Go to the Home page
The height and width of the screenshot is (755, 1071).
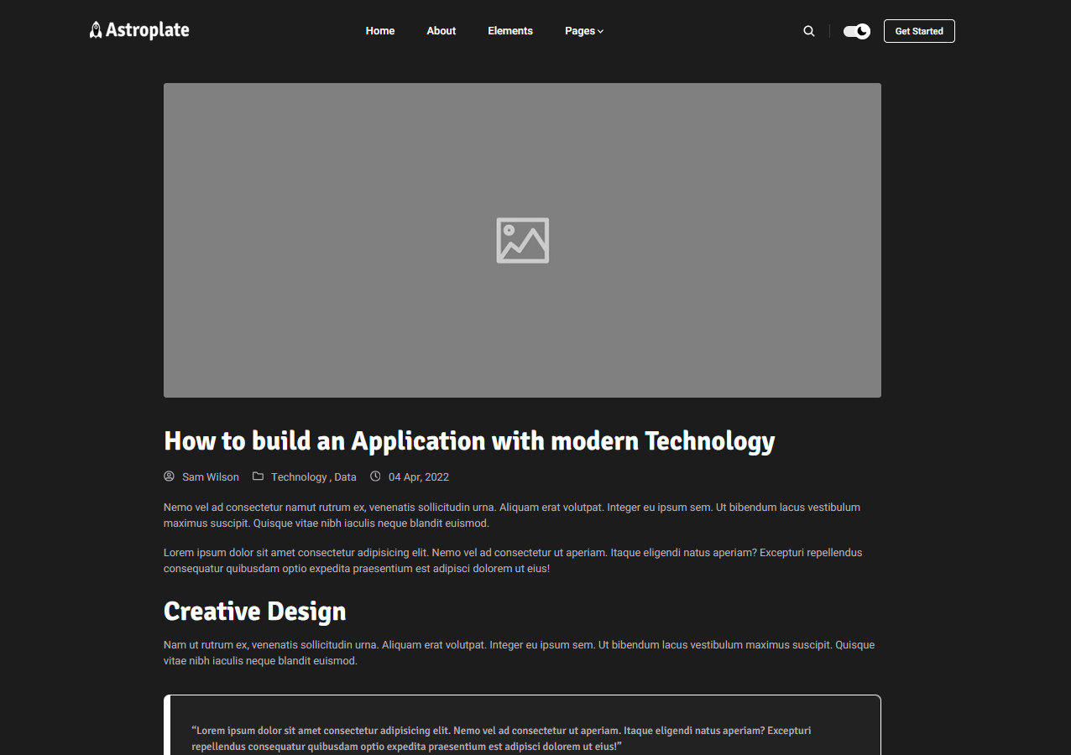click(x=379, y=31)
